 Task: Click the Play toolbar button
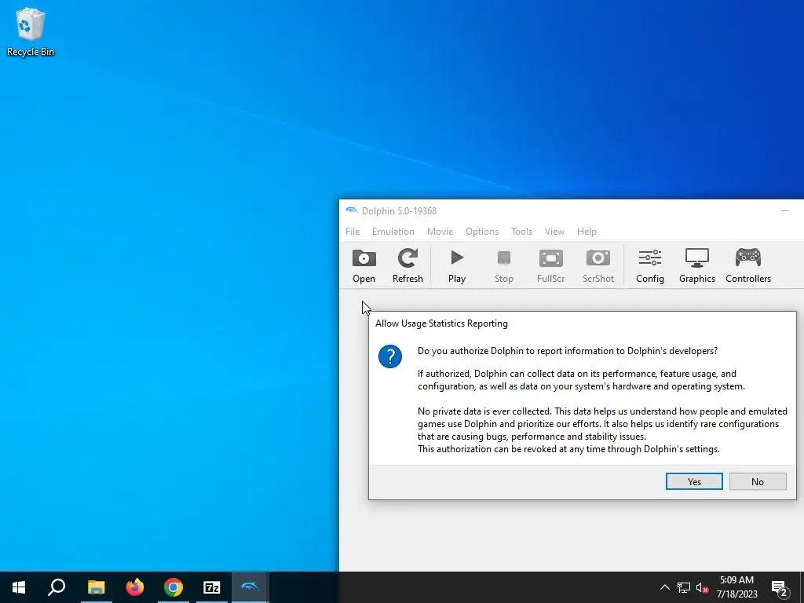[x=457, y=265]
